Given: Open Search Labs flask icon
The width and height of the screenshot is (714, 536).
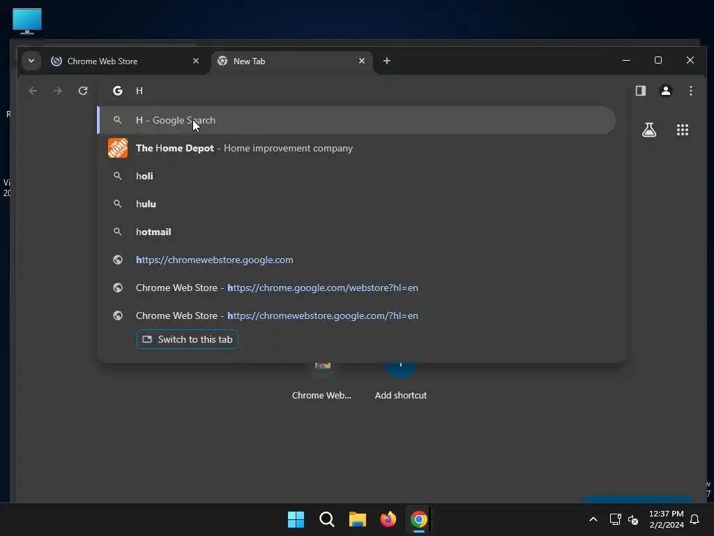Looking at the screenshot, I should click(649, 130).
